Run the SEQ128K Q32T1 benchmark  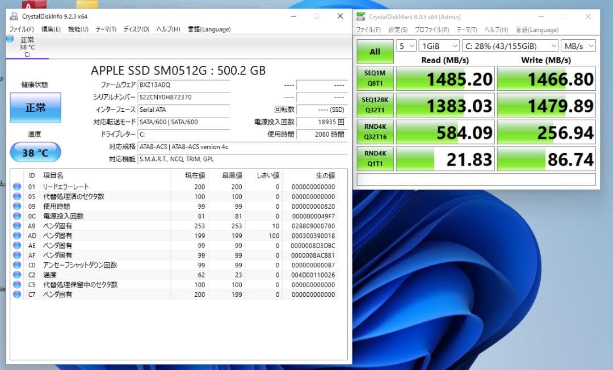pyautogui.click(x=375, y=104)
